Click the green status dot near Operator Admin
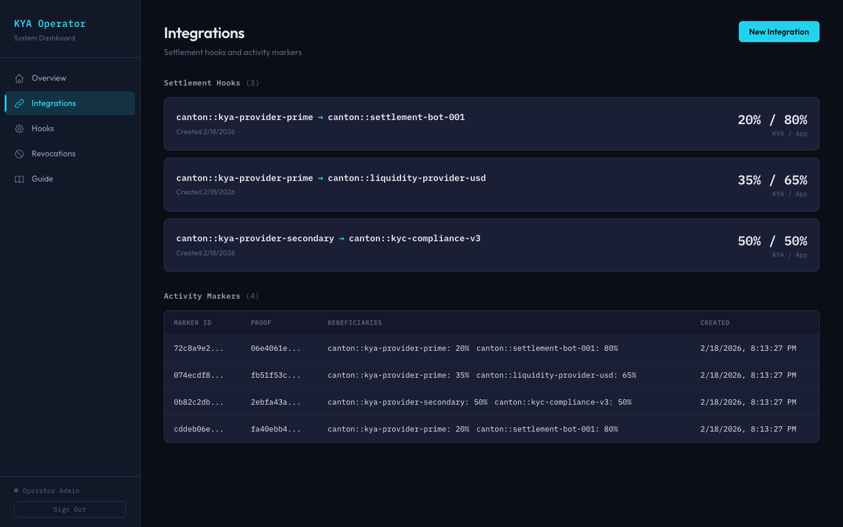 16,491
